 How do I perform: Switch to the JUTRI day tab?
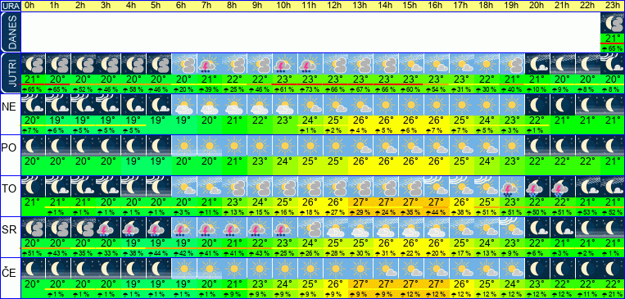11,74
